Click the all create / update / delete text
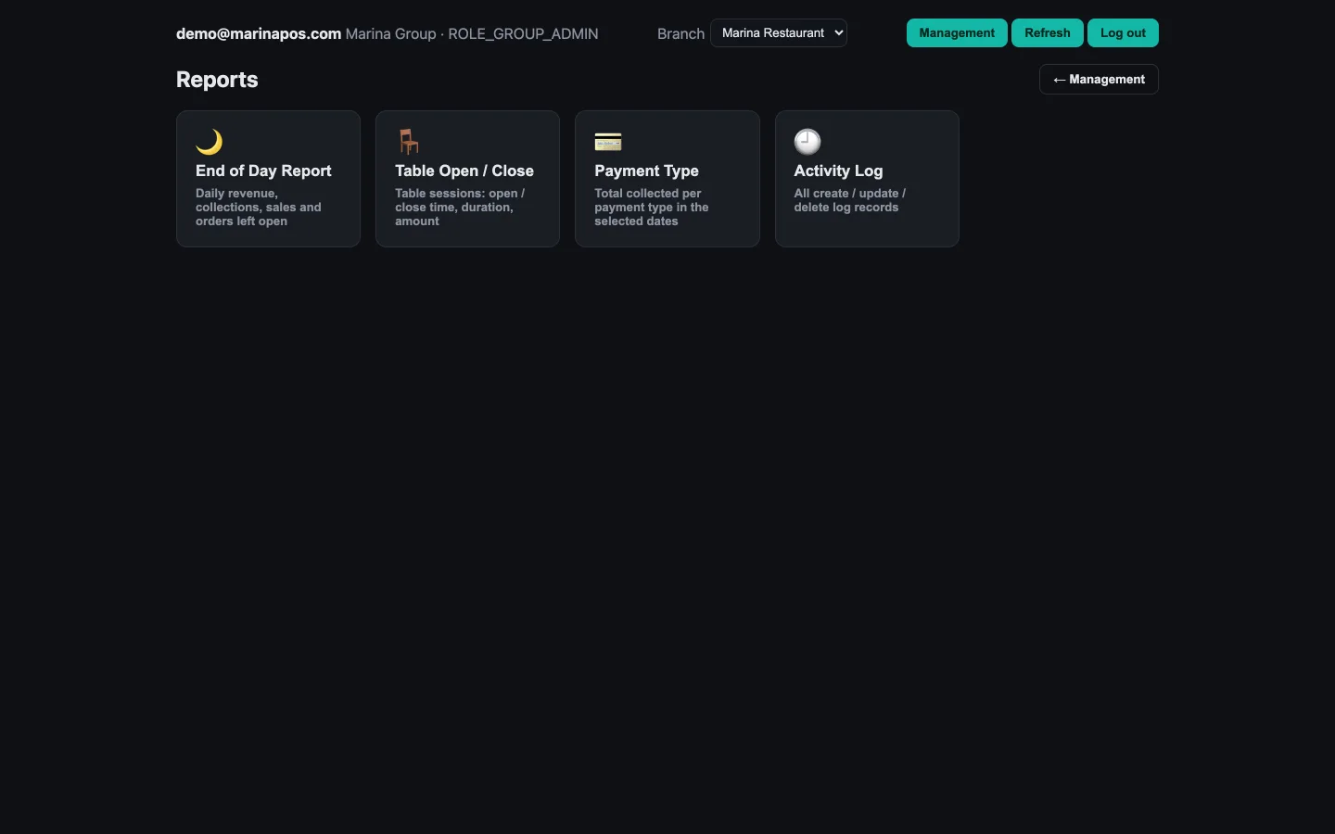1335x834 pixels. click(850, 200)
